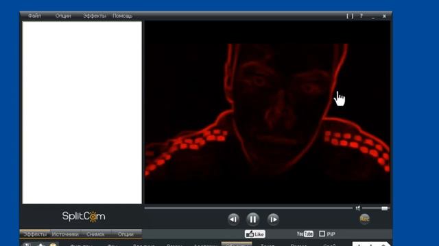The height and width of the screenshot is (246, 439).
Task: Switch to the Снимок tab
Action: pyautogui.click(x=95, y=234)
